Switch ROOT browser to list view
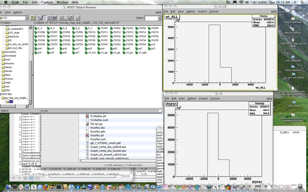 pos(49,18)
